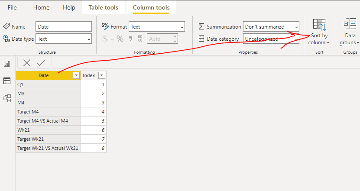Click the Summarization sigma icon

tap(201, 26)
